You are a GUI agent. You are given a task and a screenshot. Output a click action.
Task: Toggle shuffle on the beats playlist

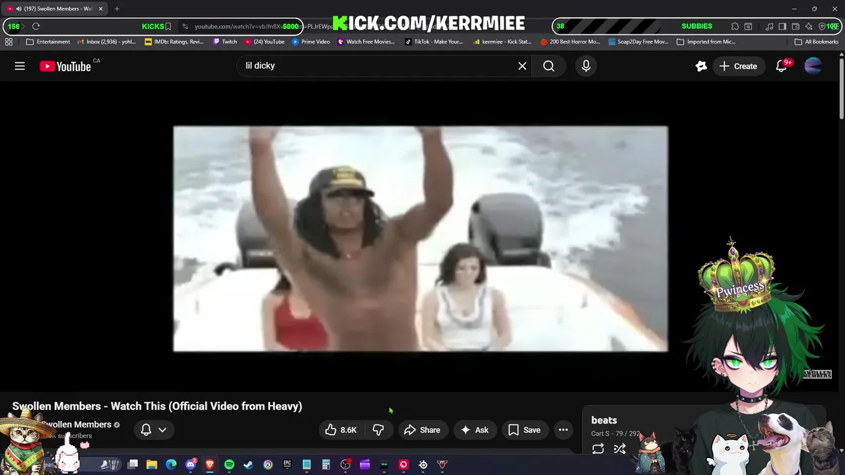pyautogui.click(x=619, y=449)
